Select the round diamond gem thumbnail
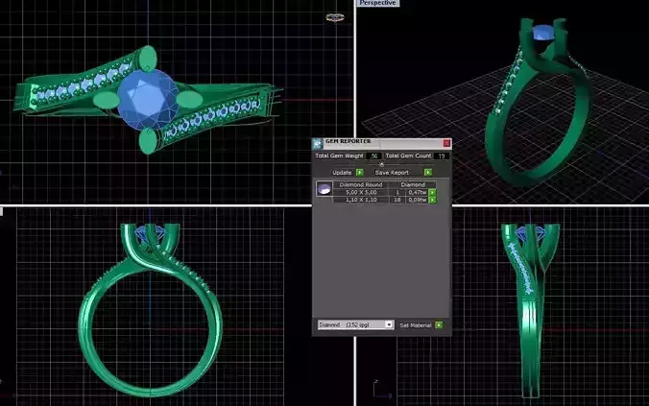Image resolution: width=649 pixels, height=406 pixels. point(324,189)
